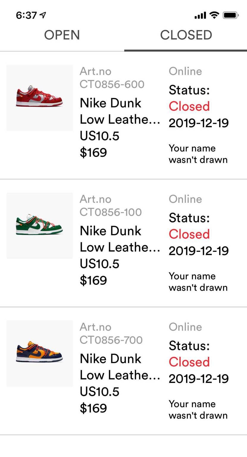Tap the red Closed status on first entry
247x457 pixels.
(189, 106)
